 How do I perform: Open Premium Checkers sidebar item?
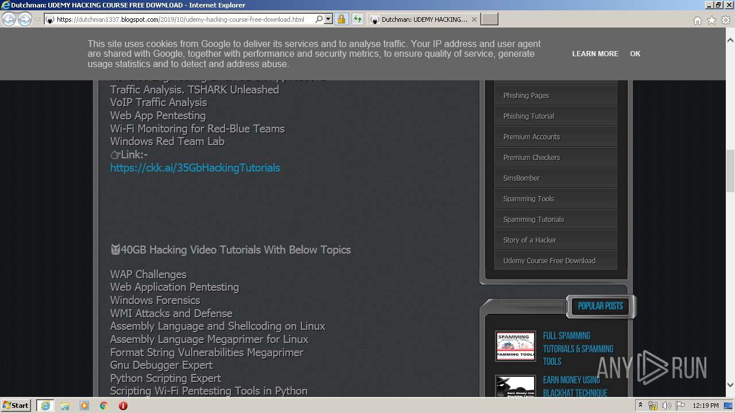pos(556,157)
